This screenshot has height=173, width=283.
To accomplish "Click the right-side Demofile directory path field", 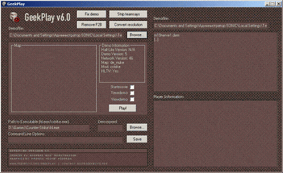I will pos(211,26).
